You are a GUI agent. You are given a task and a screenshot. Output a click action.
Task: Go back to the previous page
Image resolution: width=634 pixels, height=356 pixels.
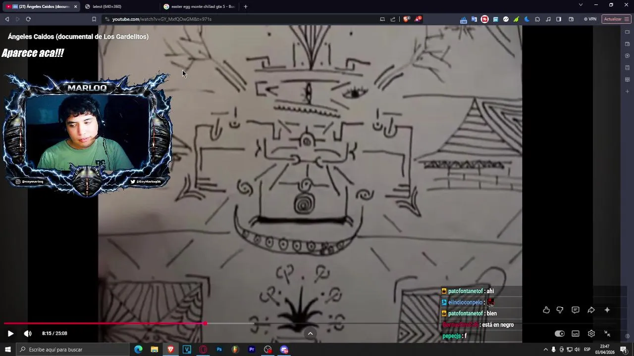pos(7,19)
